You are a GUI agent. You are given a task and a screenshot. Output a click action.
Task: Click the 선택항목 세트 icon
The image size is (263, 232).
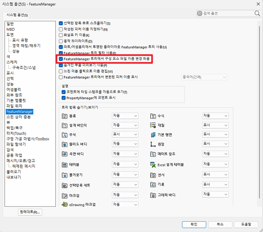[65, 185]
